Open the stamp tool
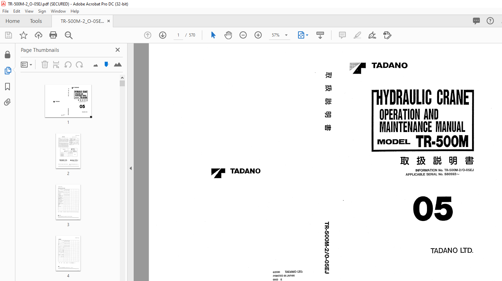This screenshot has width=502, height=281. tap(387, 35)
